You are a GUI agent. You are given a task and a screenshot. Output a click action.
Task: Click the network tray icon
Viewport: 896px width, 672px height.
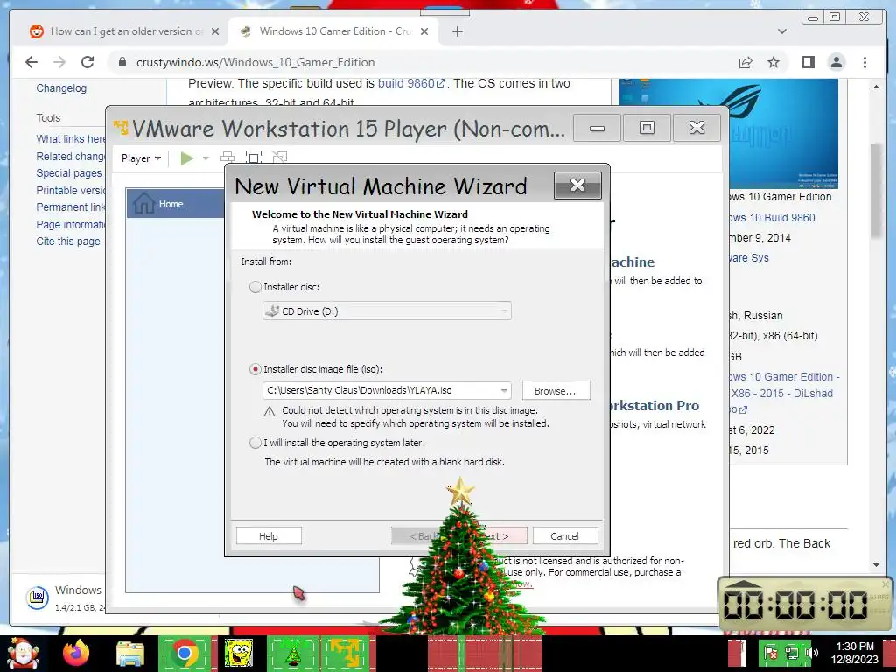(791, 653)
